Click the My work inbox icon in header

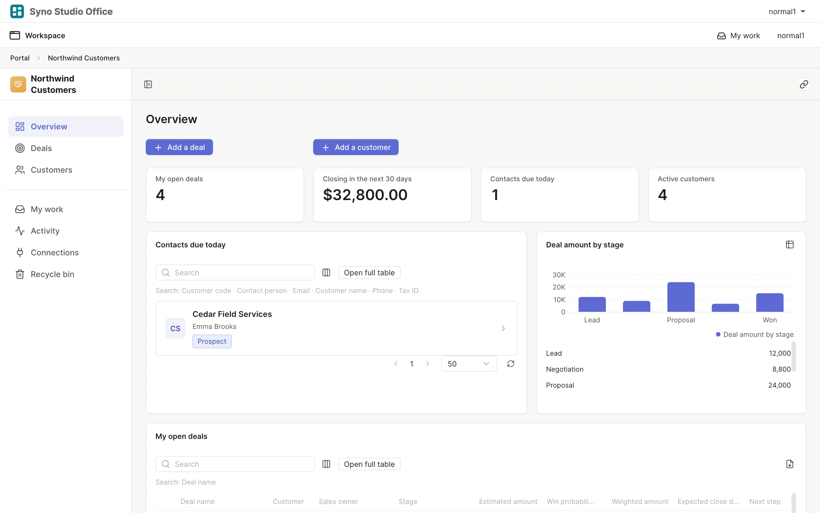(x=721, y=36)
